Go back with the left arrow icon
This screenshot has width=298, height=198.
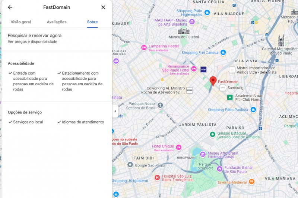pos(10,7)
